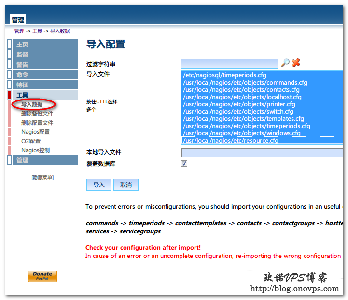Select commands.cfg in the import file list

click(x=245, y=83)
